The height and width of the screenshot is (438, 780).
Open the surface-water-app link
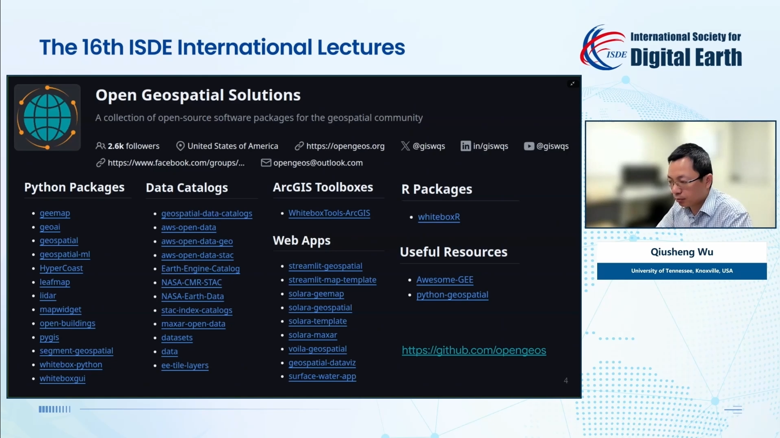323,376
